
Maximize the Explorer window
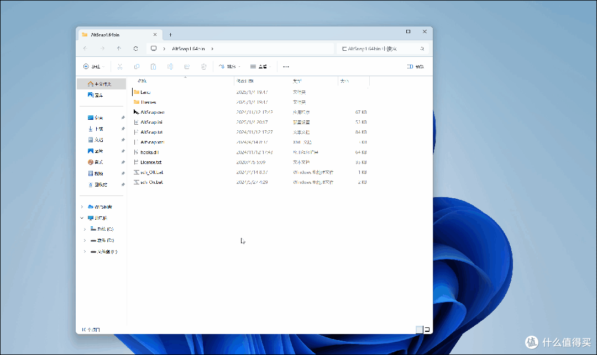click(408, 31)
